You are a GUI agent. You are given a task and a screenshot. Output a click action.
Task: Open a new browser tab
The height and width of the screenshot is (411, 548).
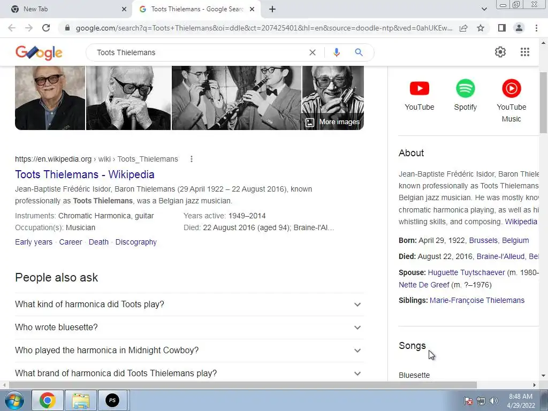(x=272, y=9)
